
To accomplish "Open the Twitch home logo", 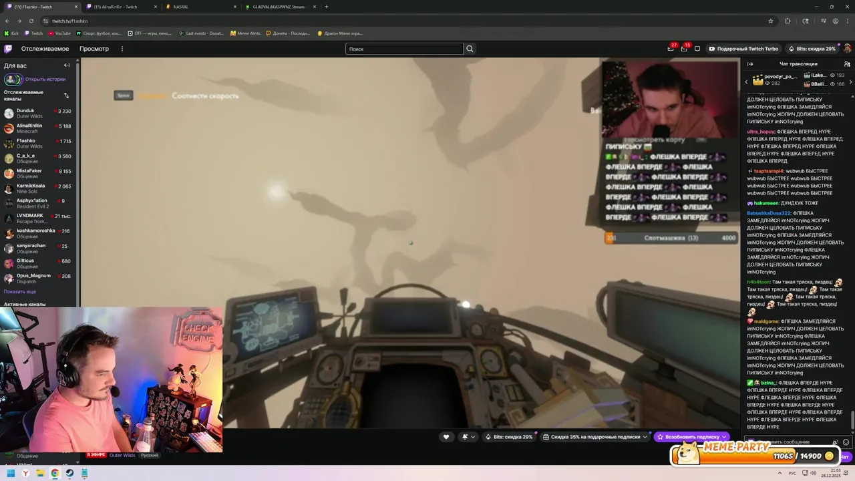I will point(8,49).
